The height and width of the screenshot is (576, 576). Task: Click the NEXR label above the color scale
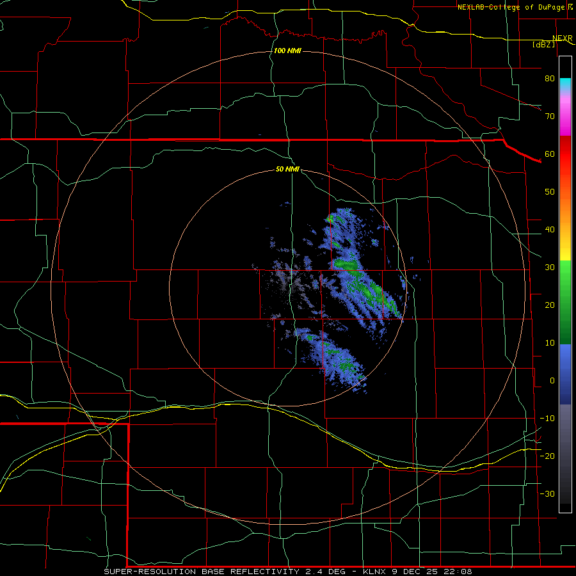pos(562,38)
